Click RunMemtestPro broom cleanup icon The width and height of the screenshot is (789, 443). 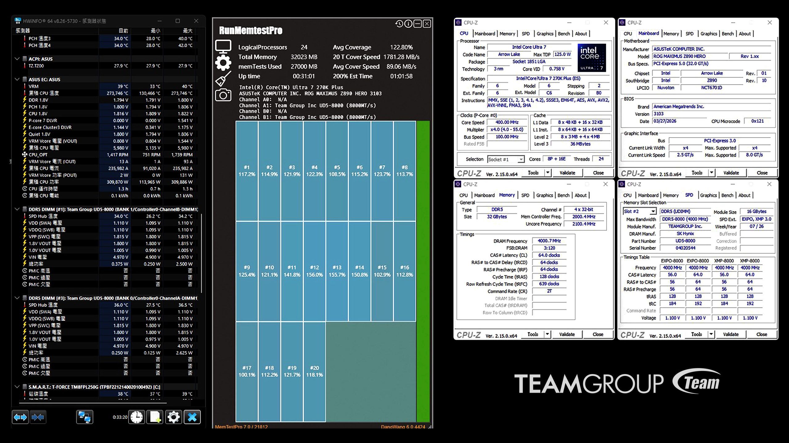[x=223, y=79]
